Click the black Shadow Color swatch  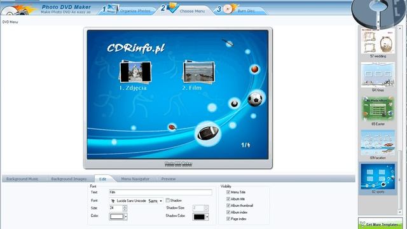point(199,217)
